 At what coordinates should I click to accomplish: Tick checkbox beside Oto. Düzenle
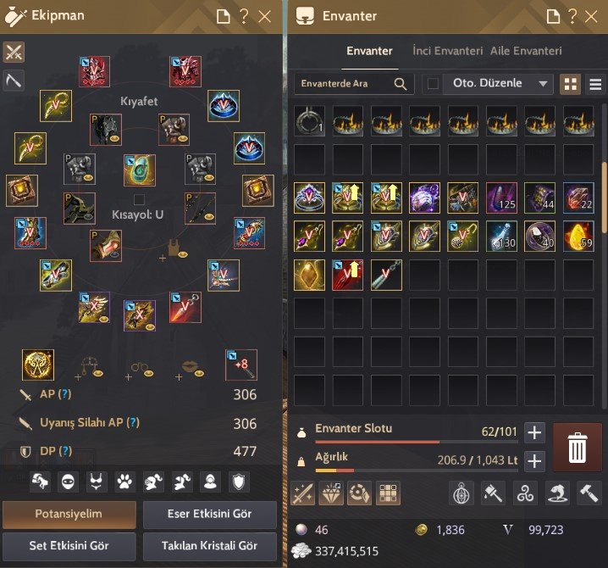[433, 83]
